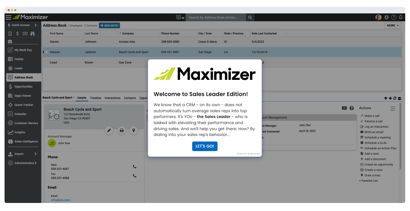Click the binoculars quick access icon

[x=32, y=33]
